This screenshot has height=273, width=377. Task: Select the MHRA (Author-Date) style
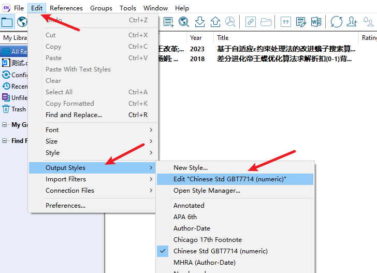[235, 263]
